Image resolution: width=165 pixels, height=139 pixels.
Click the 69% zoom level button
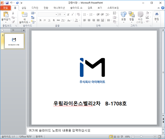pos(127,137)
